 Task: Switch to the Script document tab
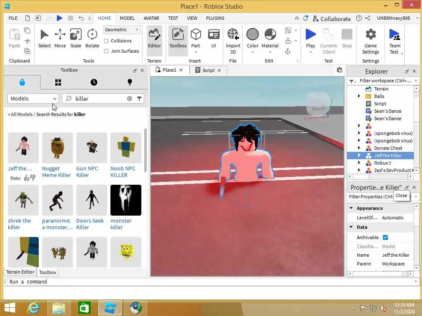pyautogui.click(x=209, y=70)
